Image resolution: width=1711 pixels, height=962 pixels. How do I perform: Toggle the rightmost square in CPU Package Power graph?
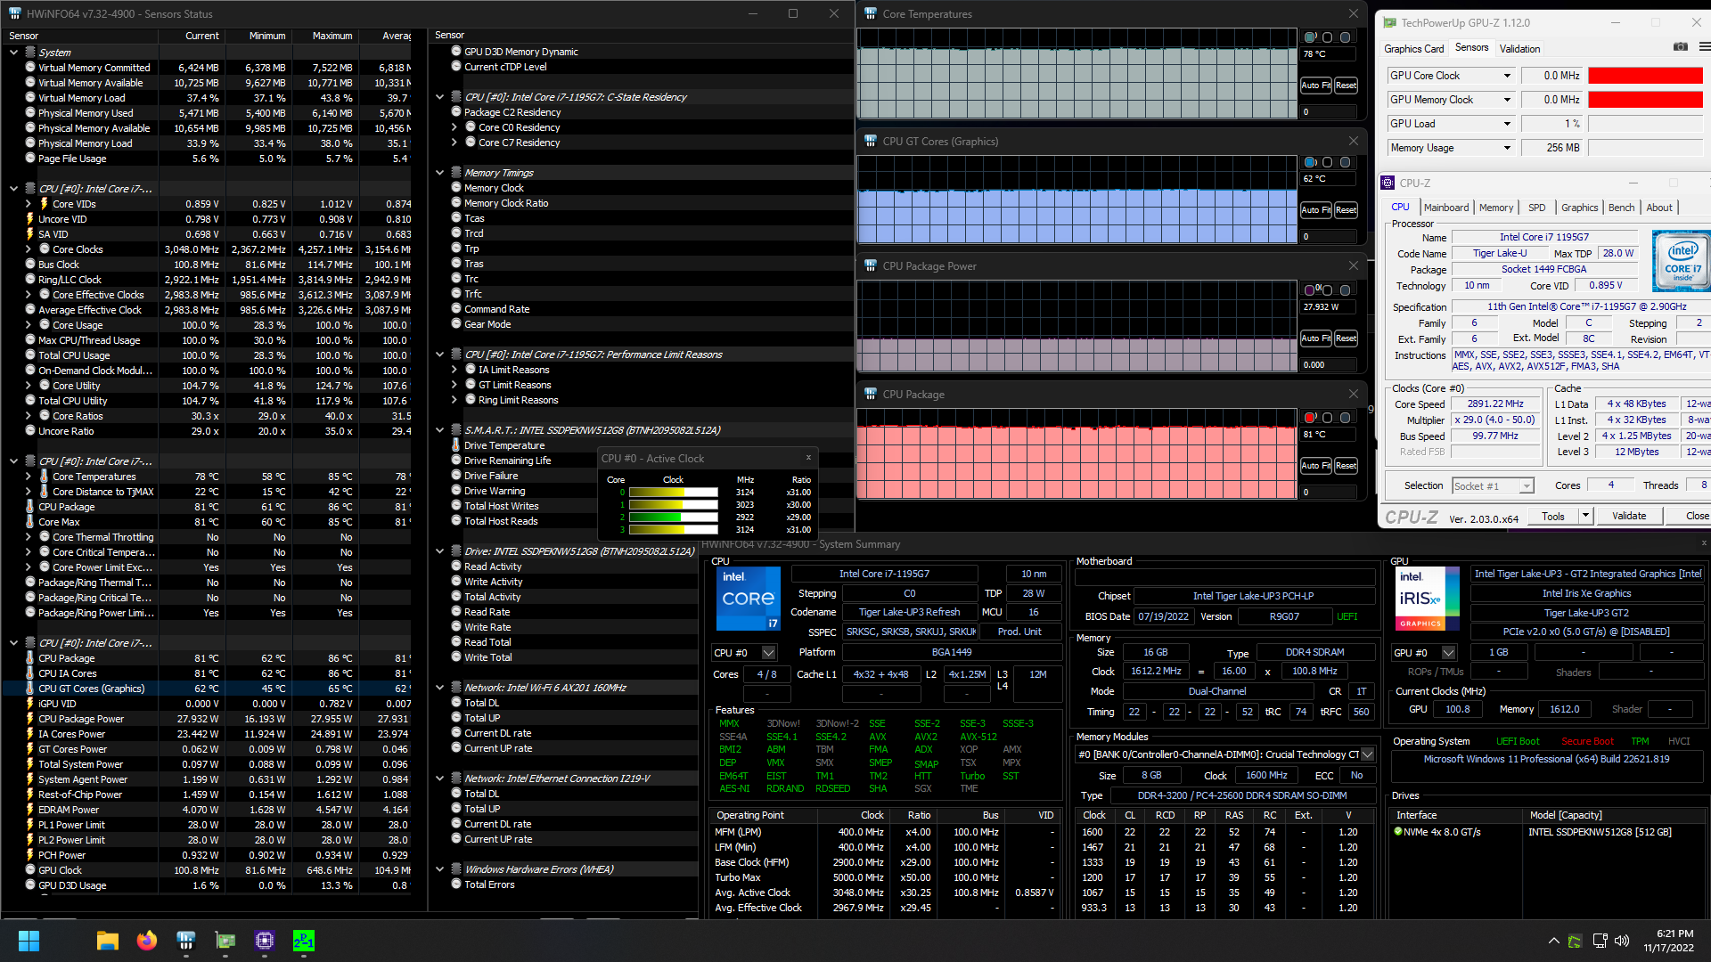(x=1346, y=290)
